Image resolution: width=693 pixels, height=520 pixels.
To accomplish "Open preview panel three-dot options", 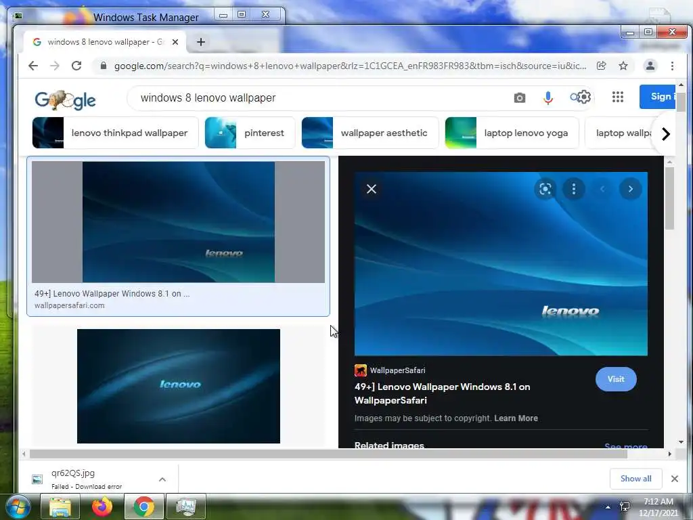I will coord(574,190).
